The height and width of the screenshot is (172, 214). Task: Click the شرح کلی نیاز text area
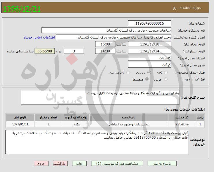[x=100, y=98]
